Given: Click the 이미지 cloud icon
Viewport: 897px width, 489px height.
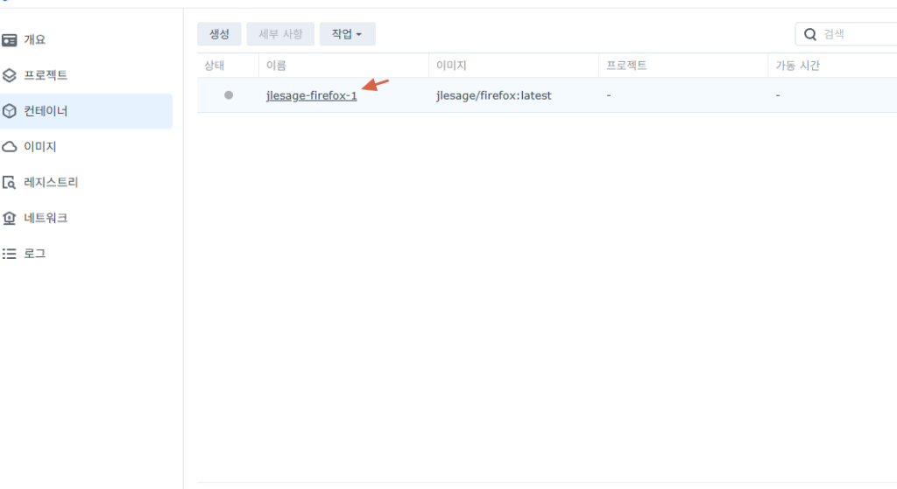Looking at the screenshot, I should [10, 147].
